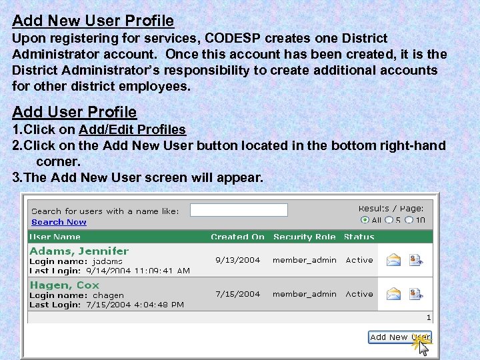Click the email icon for Hagen, Cox

[393, 294]
